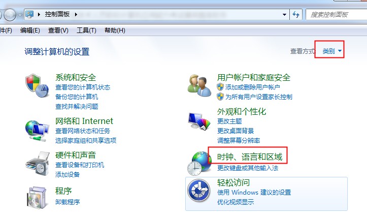
Task: Click the refresh button beside address bar
Action: tap(296, 15)
